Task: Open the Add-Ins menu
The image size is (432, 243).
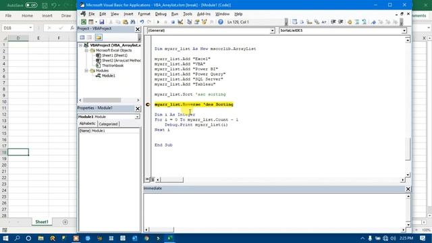Action: pyautogui.click(x=204, y=13)
